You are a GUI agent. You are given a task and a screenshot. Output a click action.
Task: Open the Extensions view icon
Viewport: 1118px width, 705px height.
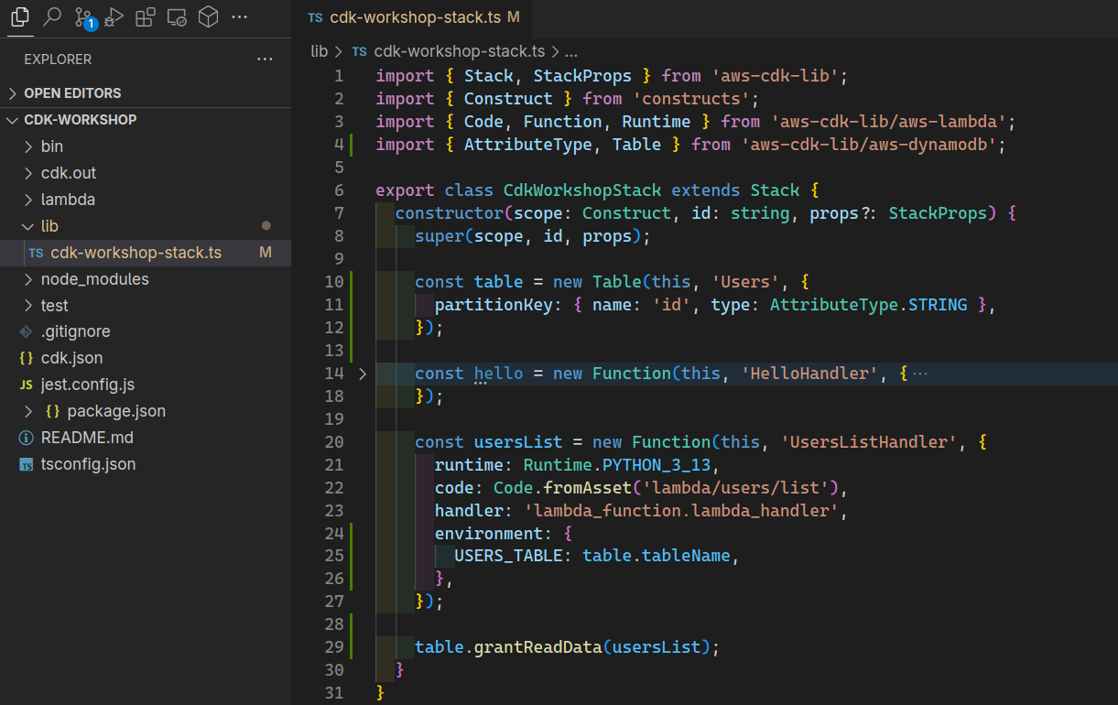click(145, 16)
